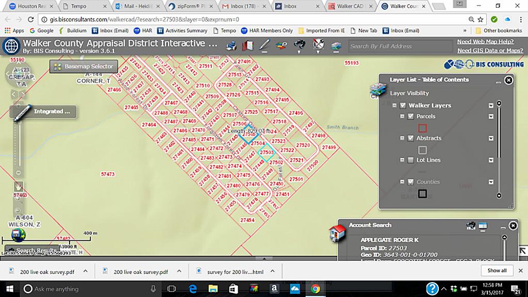The image size is (528, 297).
Task: Click the zoom out minus below slider
Action: pyautogui.click(x=19, y=173)
